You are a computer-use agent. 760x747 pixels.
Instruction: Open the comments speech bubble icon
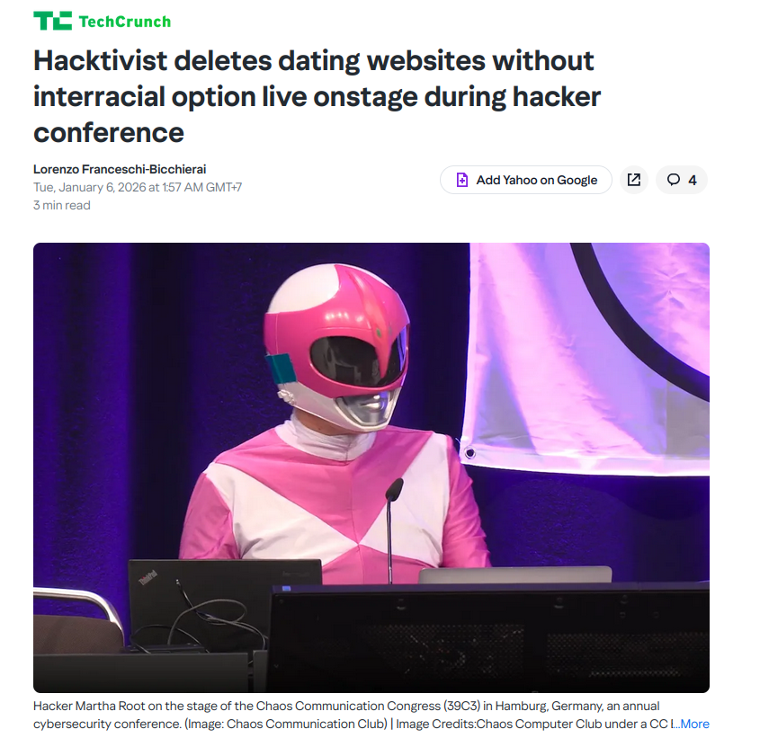(x=674, y=180)
